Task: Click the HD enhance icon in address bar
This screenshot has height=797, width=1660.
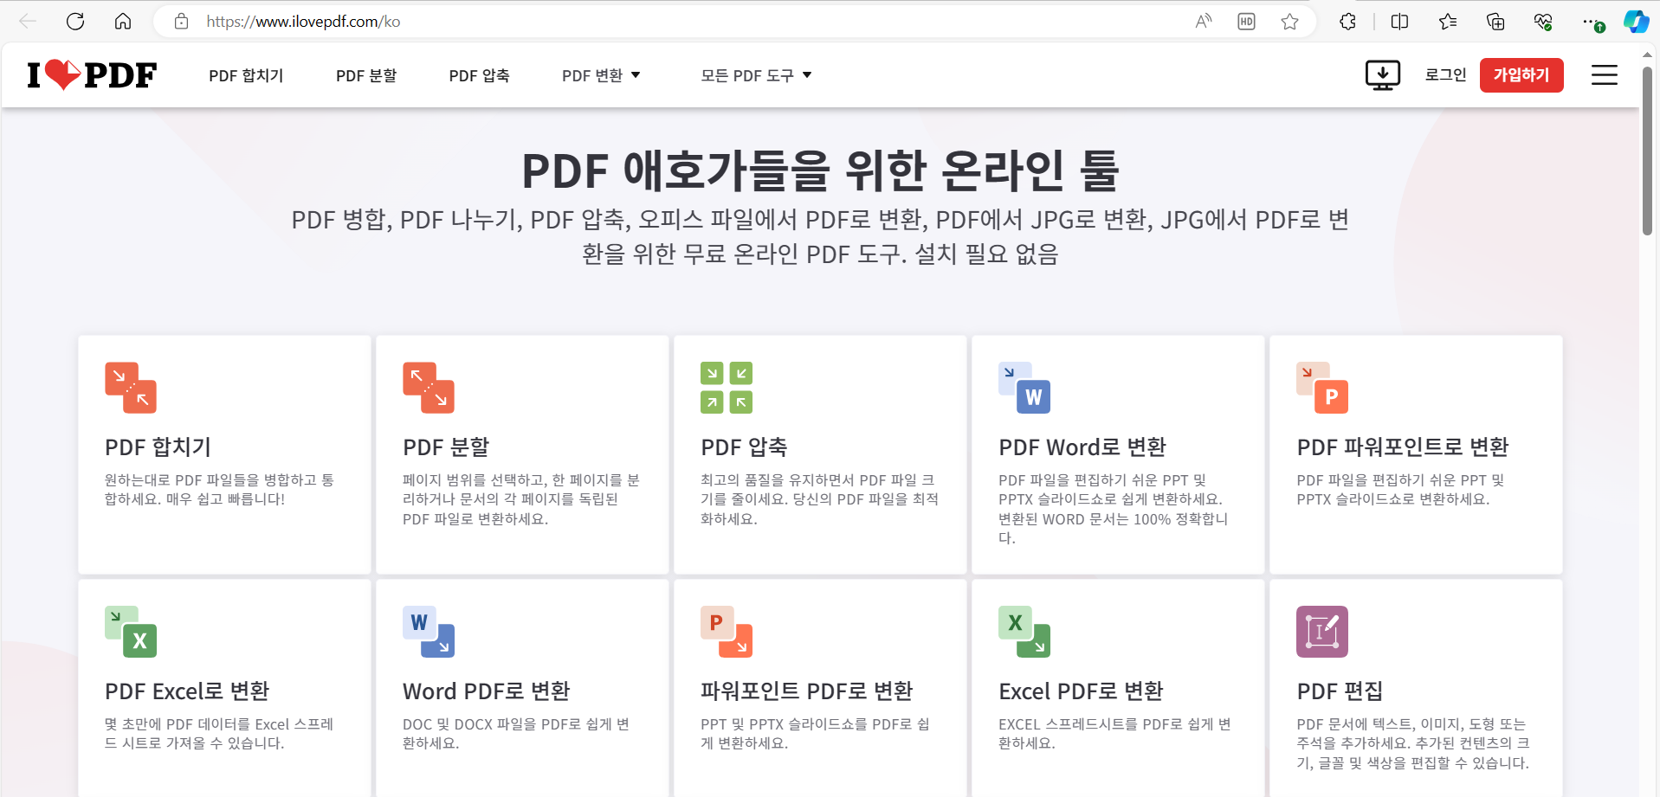Action: click(x=1246, y=22)
